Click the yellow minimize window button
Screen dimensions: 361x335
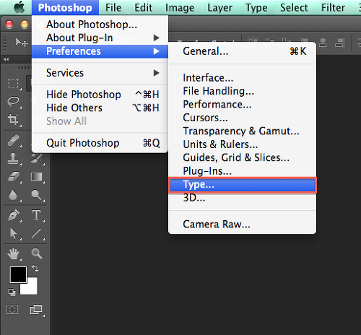pos(25,25)
